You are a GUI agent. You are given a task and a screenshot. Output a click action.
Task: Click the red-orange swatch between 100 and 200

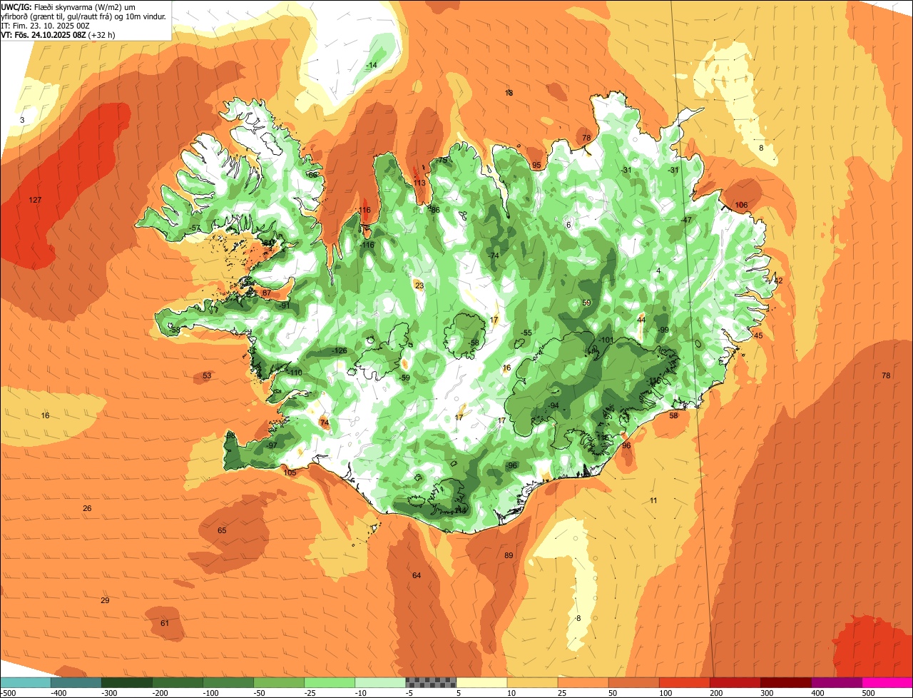683,682
